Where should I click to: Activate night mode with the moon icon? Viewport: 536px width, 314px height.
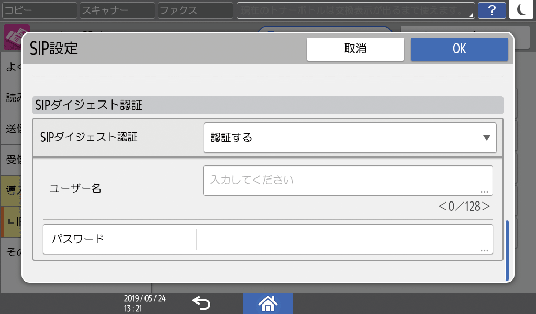pos(521,10)
